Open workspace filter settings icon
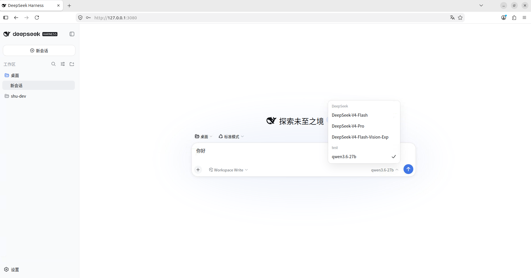This screenshot has width=531, height=278. tap(63, 64)
